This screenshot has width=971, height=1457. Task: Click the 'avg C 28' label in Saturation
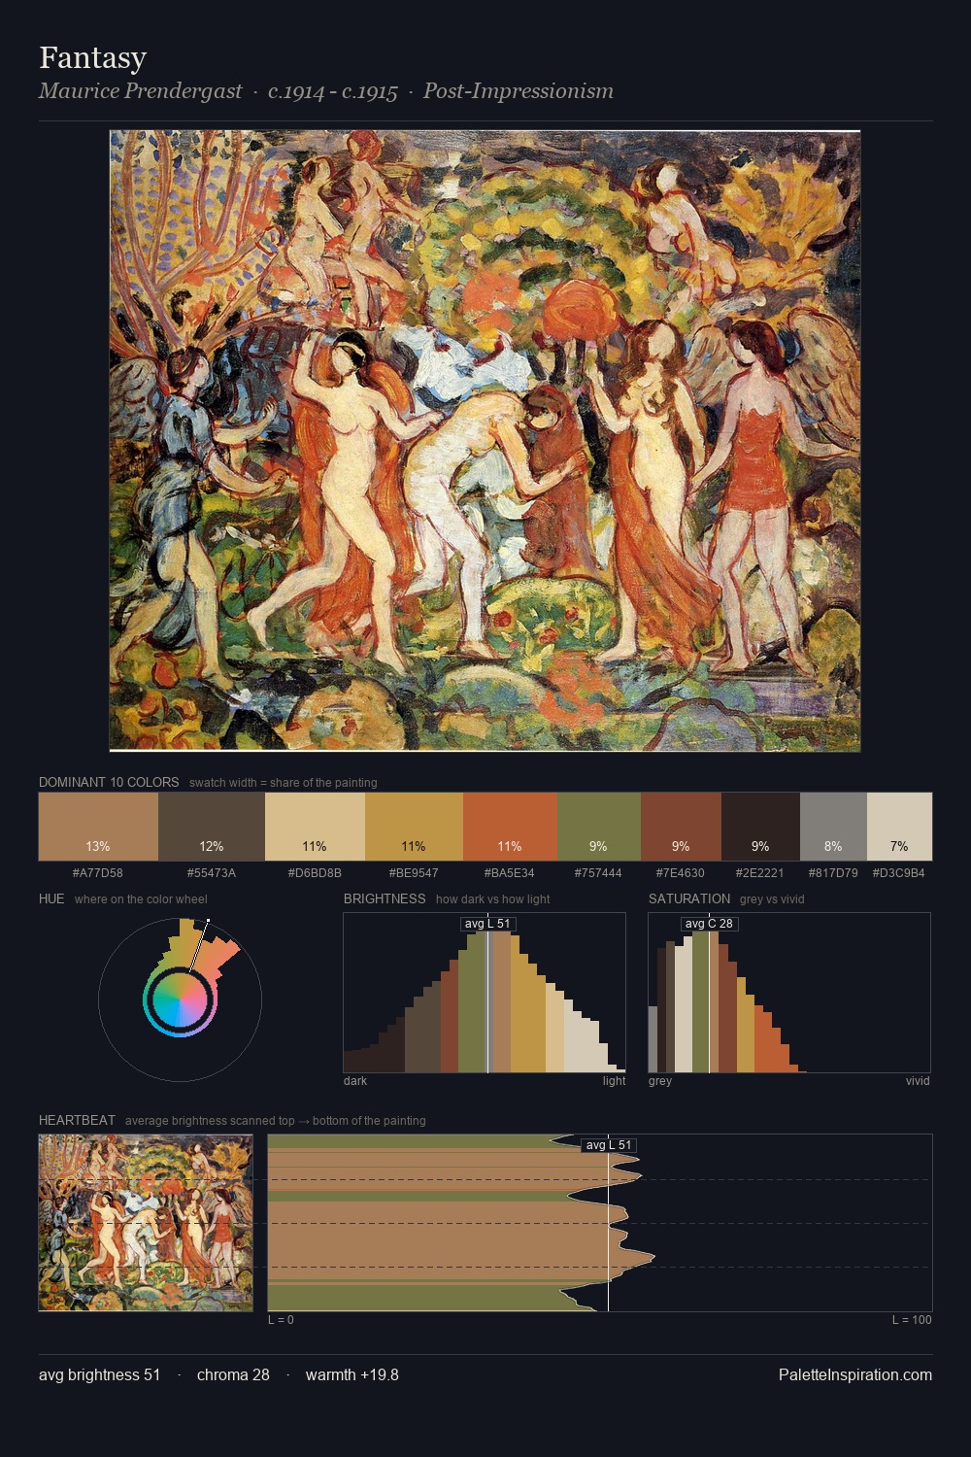[709, 924]
